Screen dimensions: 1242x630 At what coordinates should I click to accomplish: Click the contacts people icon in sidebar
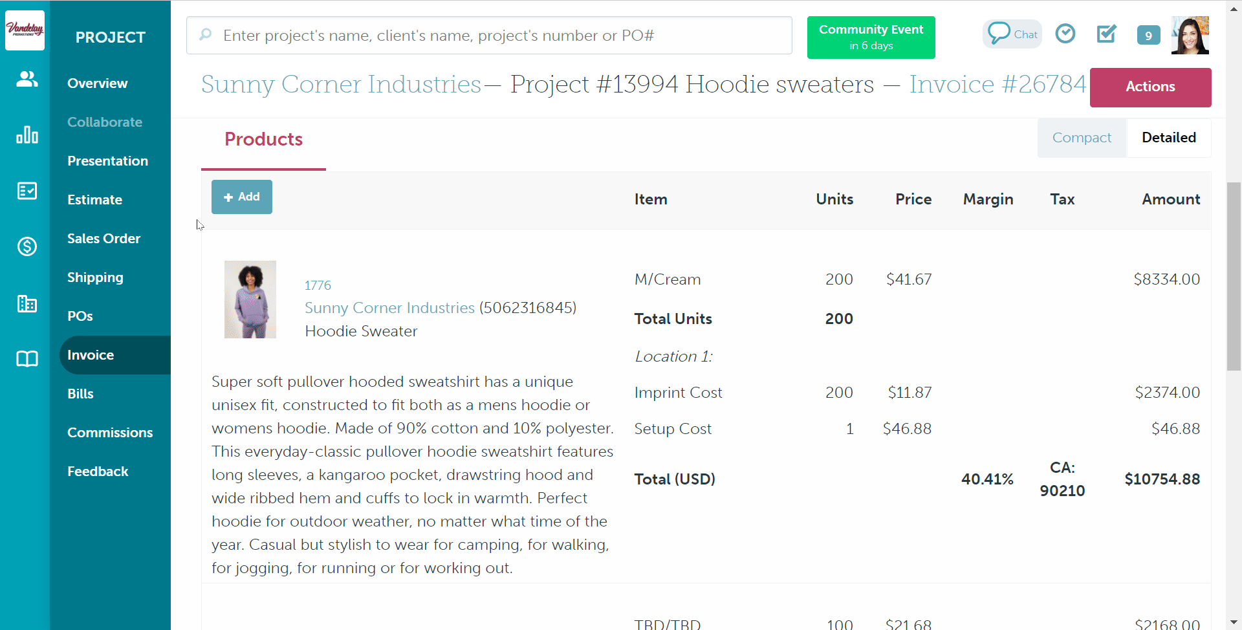(x=27, y=79)
